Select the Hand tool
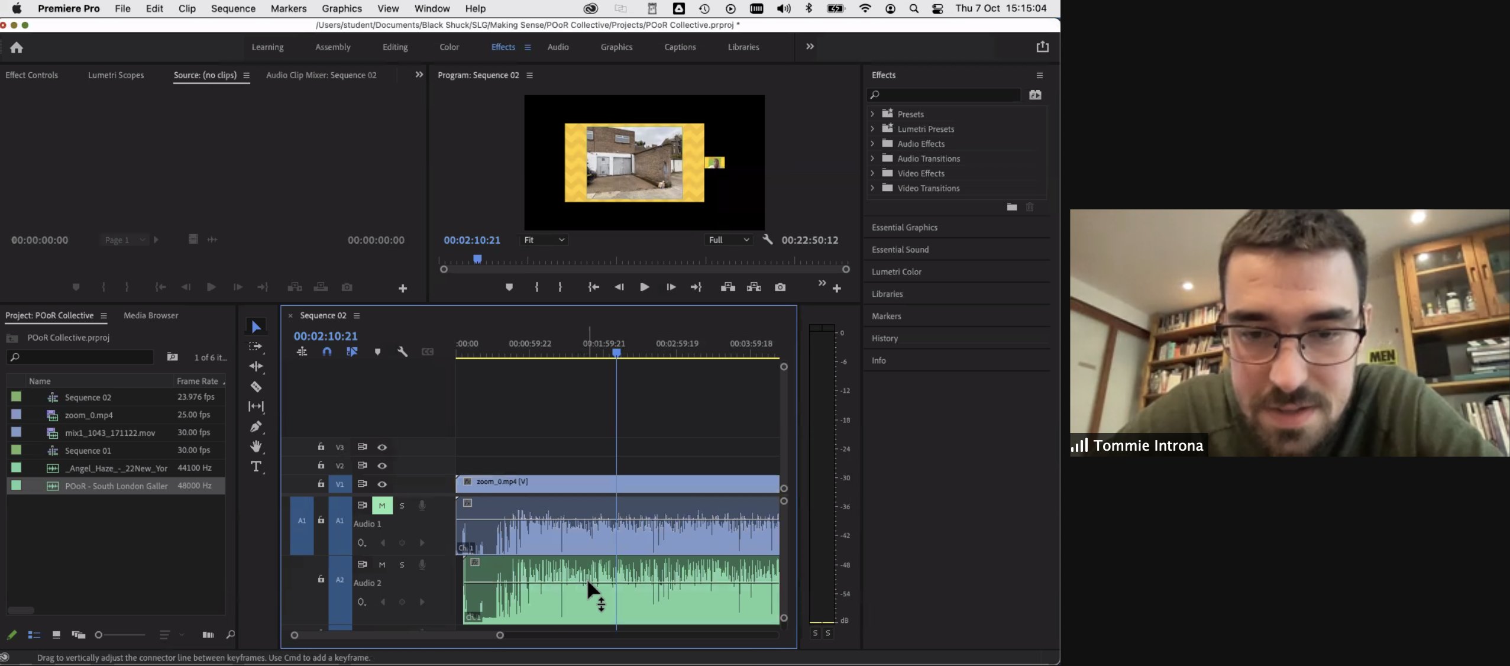Viewport: 1510px width, 666px height. click(x=256, y=446)
